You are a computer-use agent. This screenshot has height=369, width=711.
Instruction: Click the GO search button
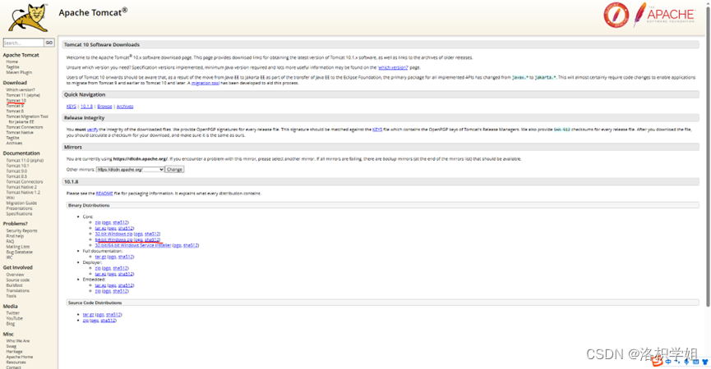(49, 43)
